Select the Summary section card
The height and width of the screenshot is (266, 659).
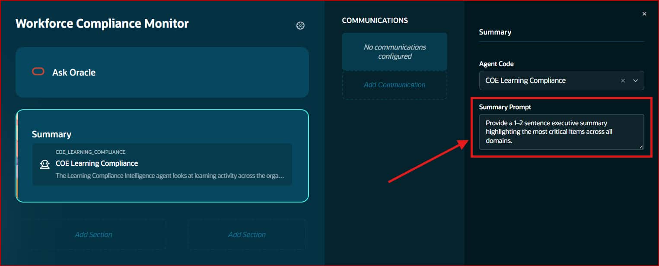[162, 156]
